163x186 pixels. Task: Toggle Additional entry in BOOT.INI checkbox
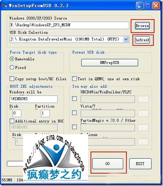coord(12,121)
